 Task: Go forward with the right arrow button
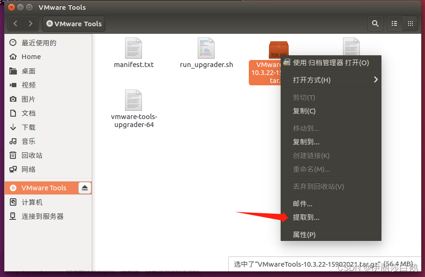point(30,24)
